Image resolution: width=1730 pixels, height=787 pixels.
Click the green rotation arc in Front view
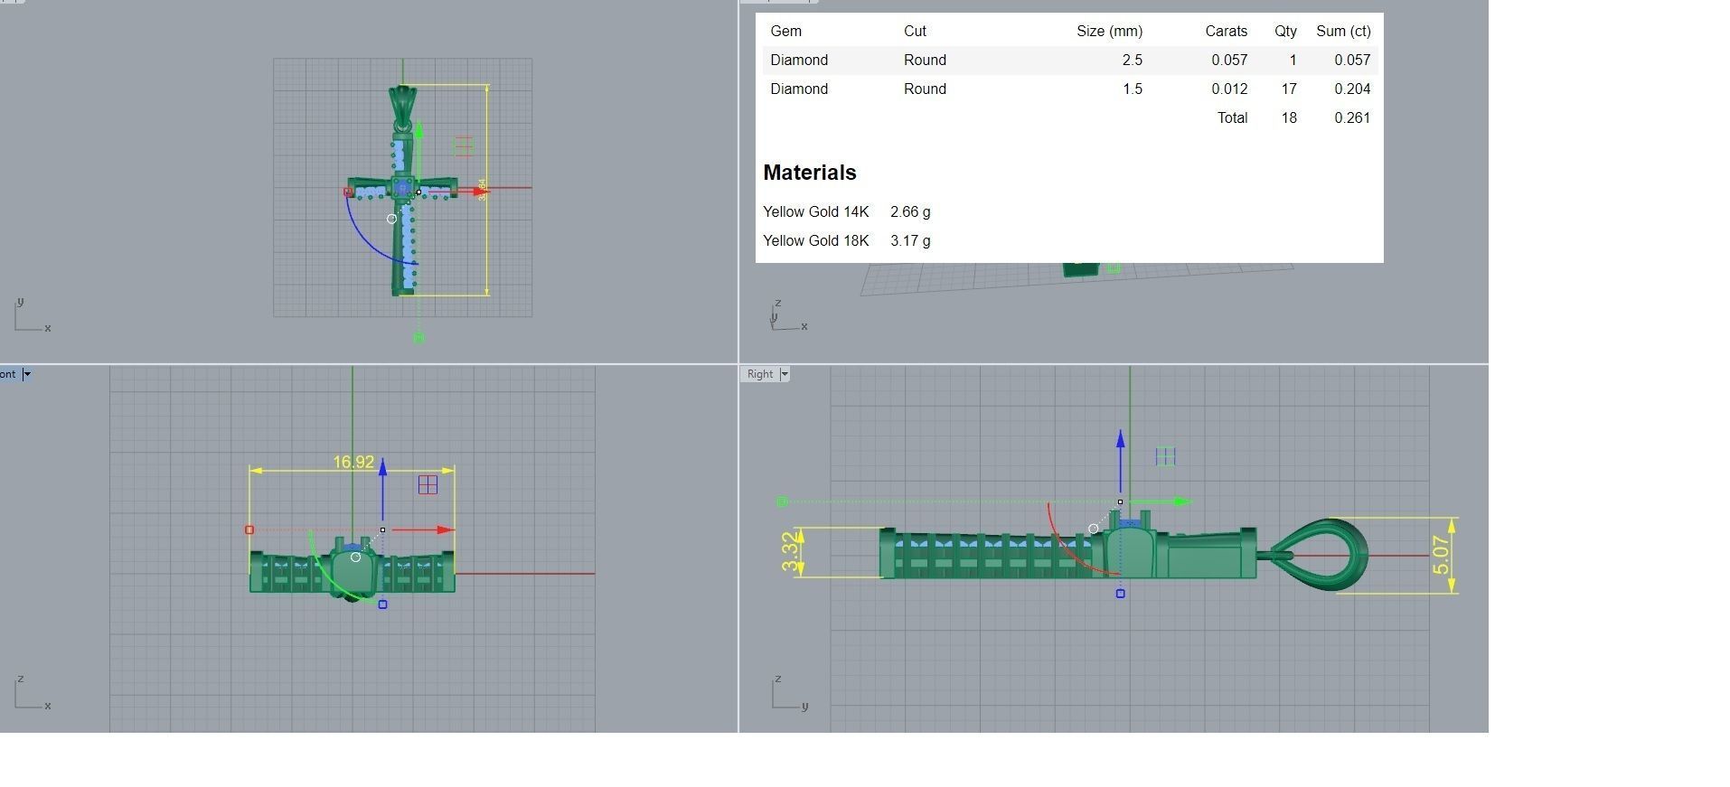pyautogui.click(x=334, y=578)
